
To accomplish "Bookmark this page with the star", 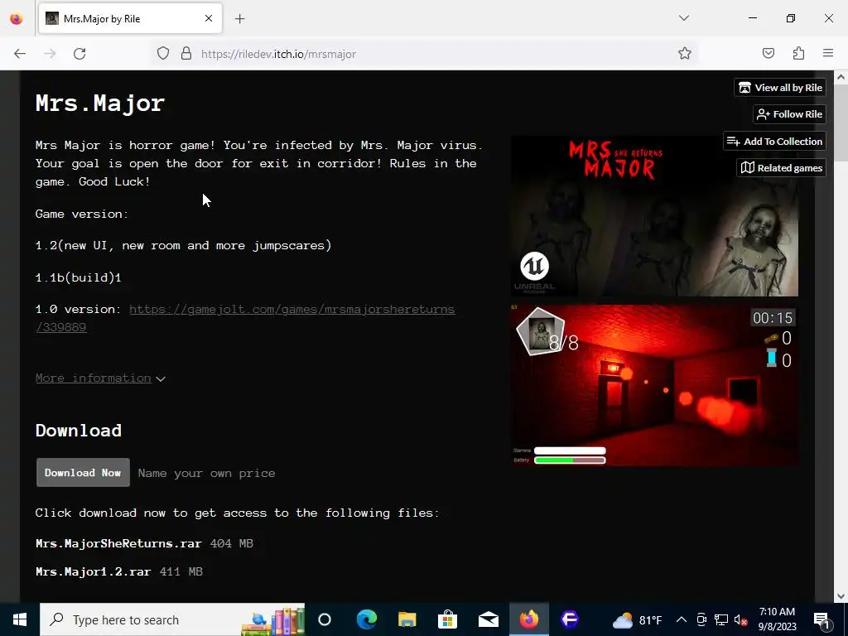I will click(x=685, y=54).
